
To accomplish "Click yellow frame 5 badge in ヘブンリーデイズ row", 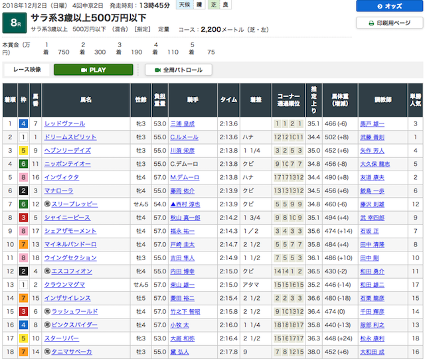I will point(23,151).
